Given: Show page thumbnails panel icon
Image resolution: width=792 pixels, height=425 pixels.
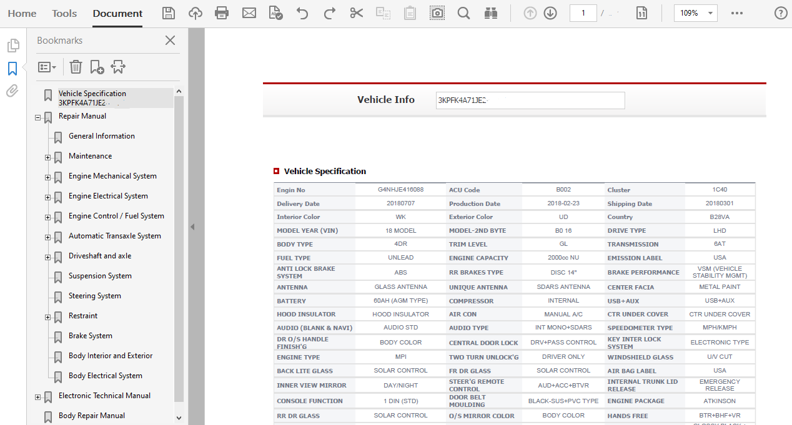Looking at the screenshot, I should click(x=12, y=46).
